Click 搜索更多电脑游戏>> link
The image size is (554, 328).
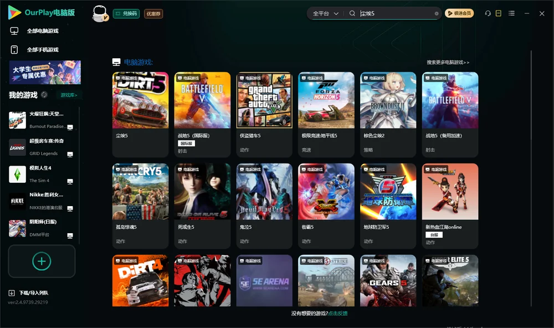pyautogui.click(x=448, y=62)
